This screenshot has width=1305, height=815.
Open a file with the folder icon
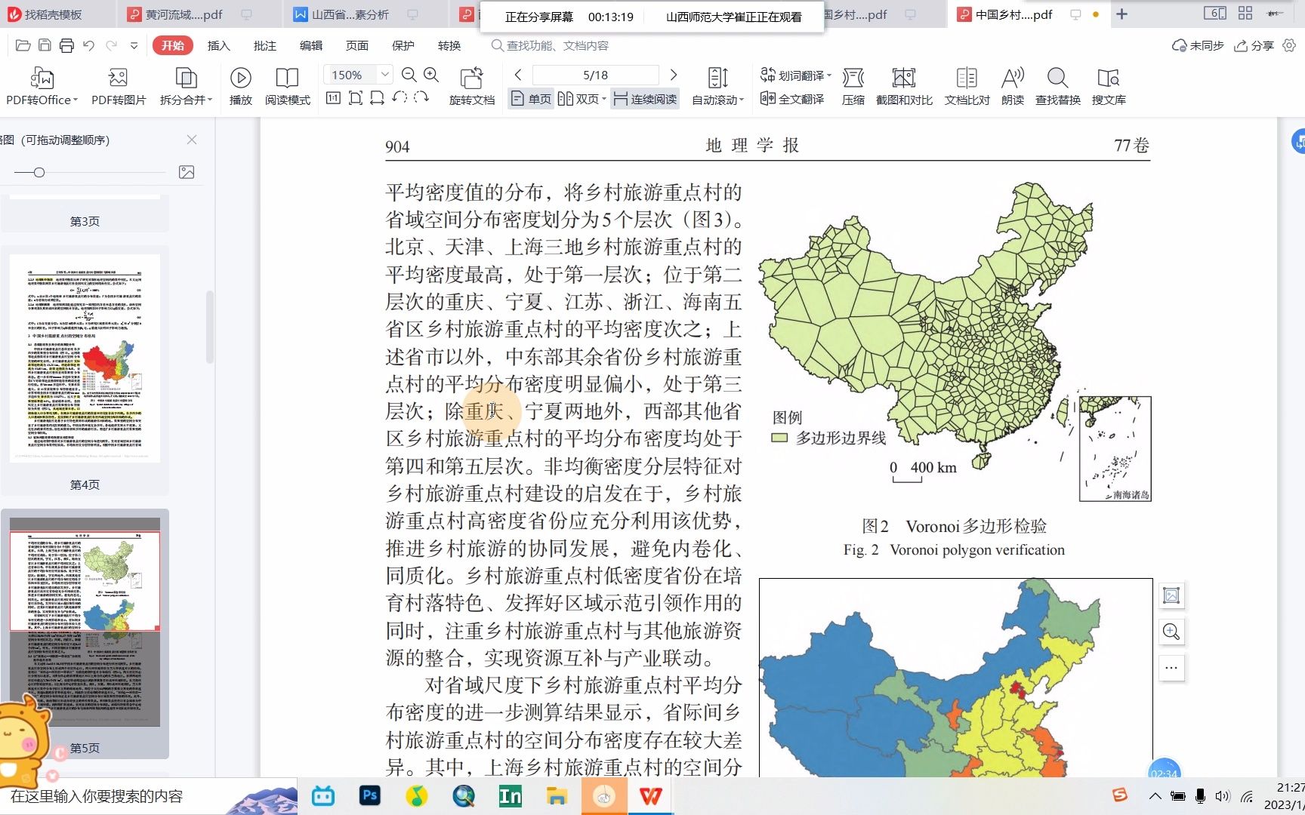tap(23, 46)
